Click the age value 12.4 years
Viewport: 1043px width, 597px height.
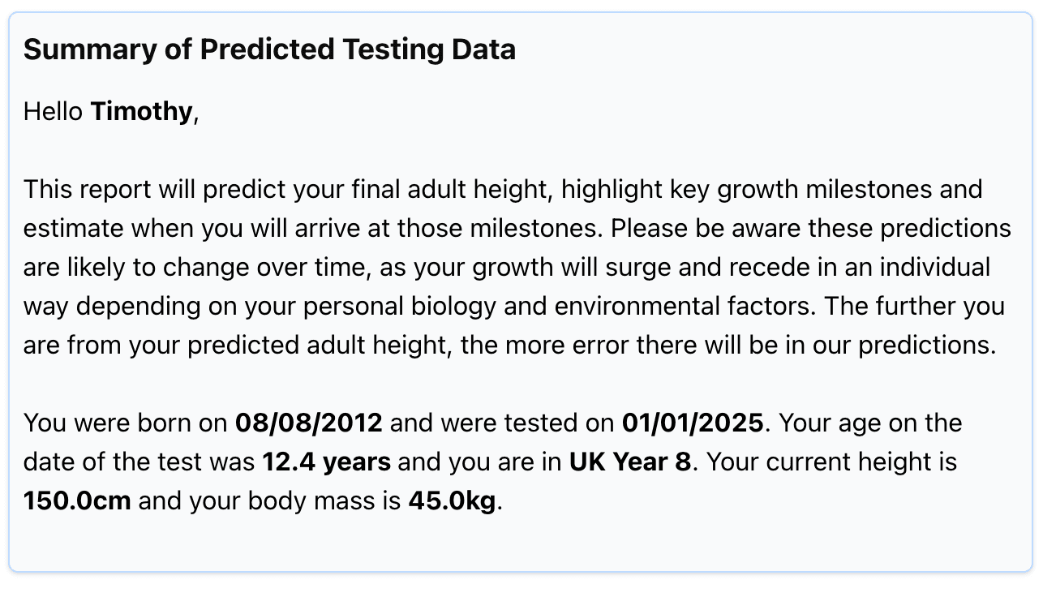[x=326, y=462]
